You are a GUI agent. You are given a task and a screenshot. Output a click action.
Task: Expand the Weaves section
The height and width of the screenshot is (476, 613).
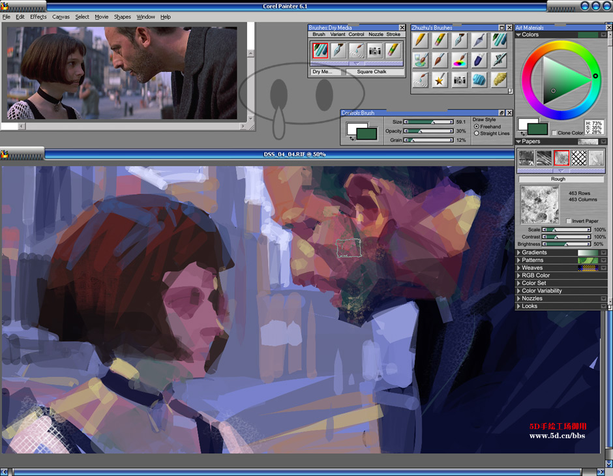pyautogui.click(x=518, y=268)
